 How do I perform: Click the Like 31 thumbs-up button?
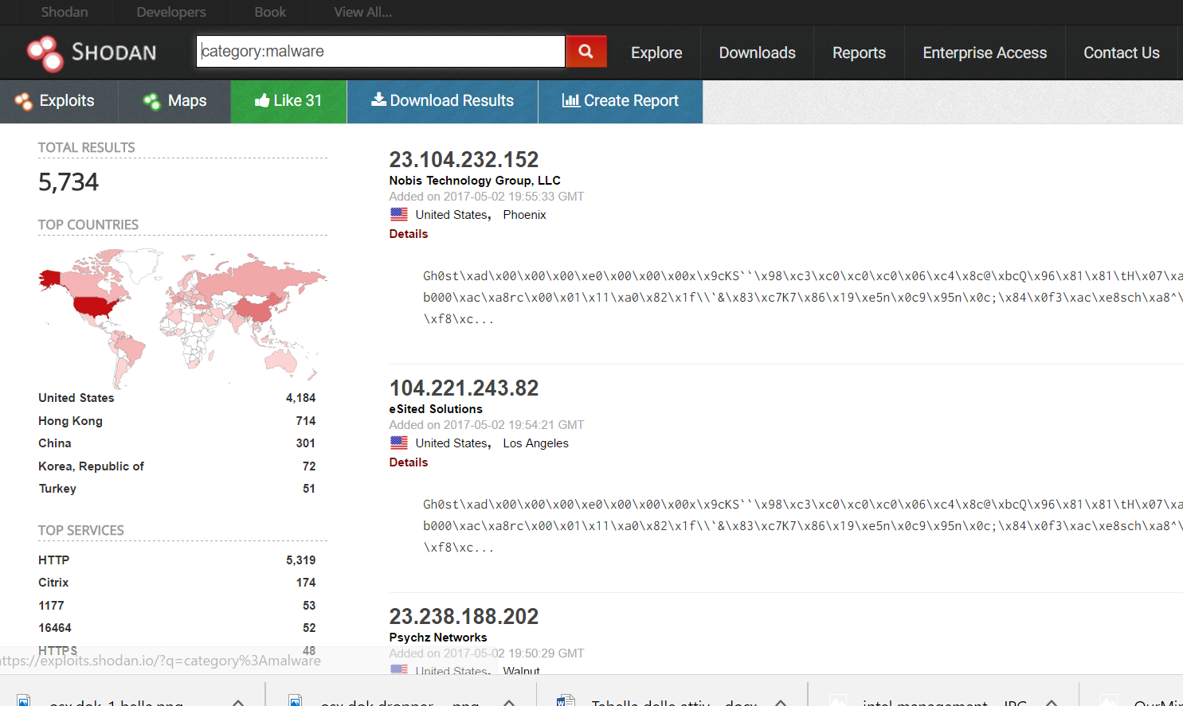tap(288, 101)
